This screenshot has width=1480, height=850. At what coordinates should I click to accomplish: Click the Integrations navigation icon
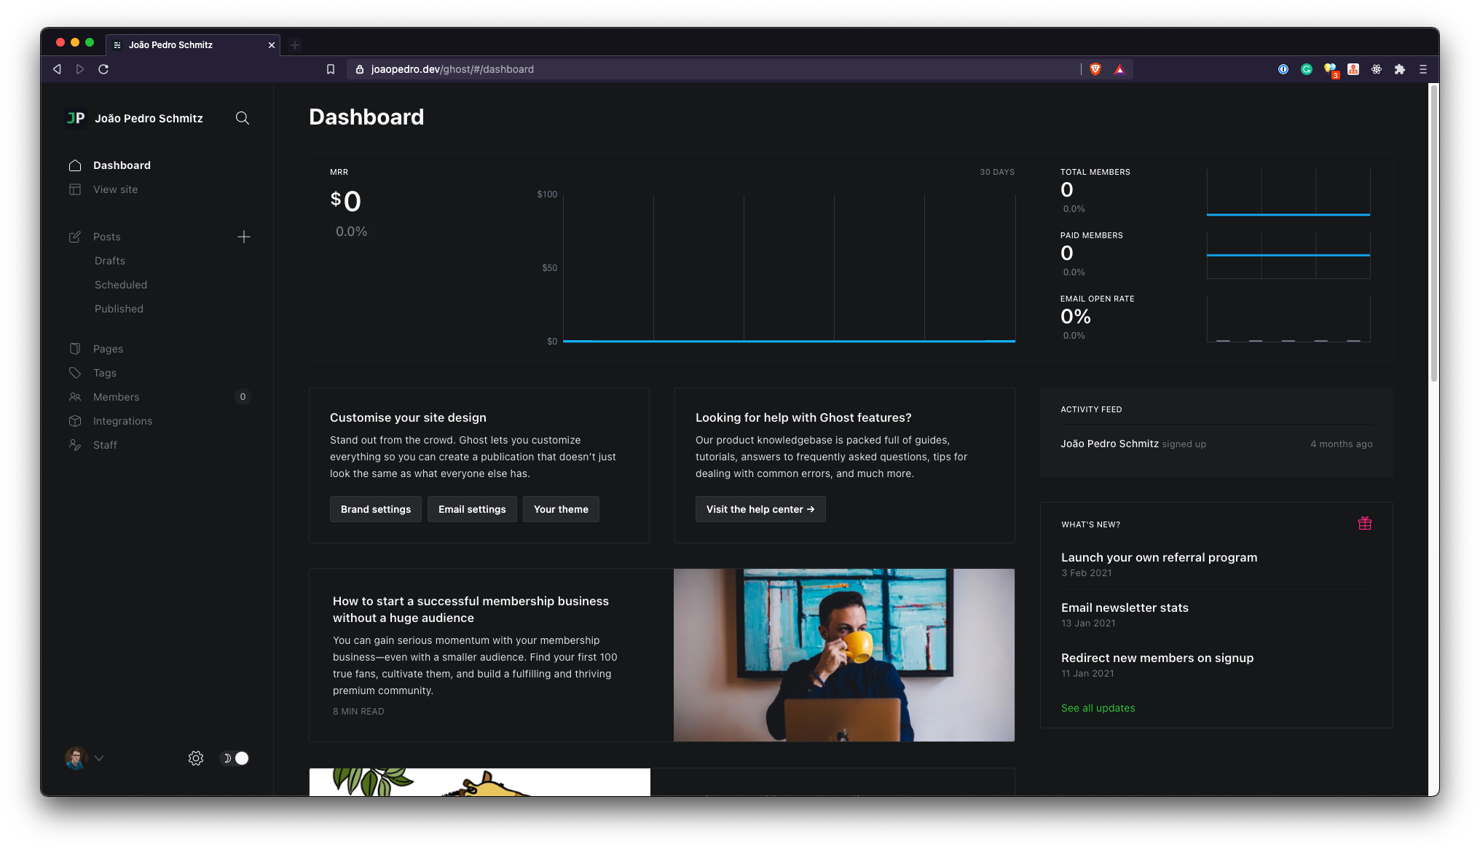tap(75, 420)
